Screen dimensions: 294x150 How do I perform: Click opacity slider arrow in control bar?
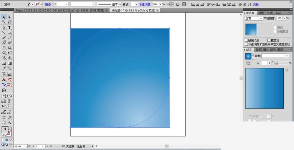[160, 4]
